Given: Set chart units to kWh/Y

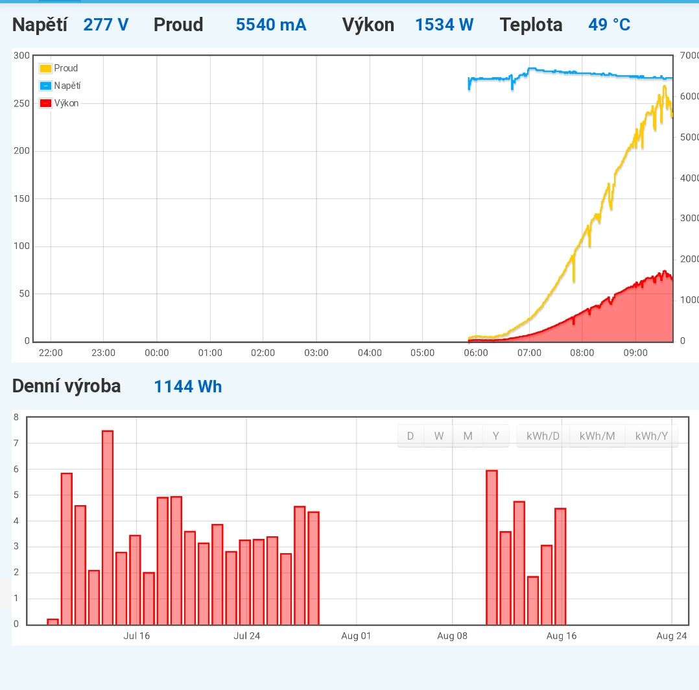Looking at the screenshot, I should tap(652, 436).
